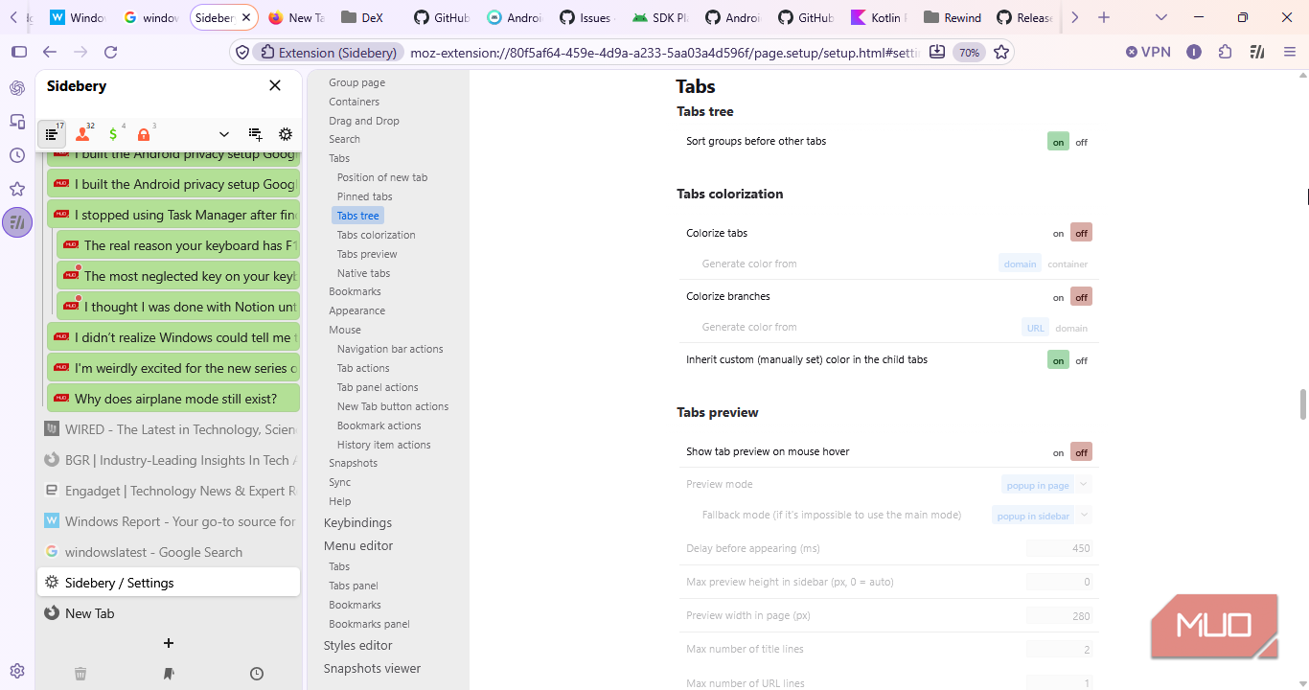Open the Fallback mode dropdown
The image size is (1309, 690).
(x=1042, y=516)
